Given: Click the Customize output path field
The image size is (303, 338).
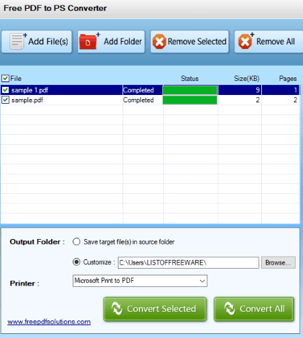Looking at the screenshot, I should (189, 263).
